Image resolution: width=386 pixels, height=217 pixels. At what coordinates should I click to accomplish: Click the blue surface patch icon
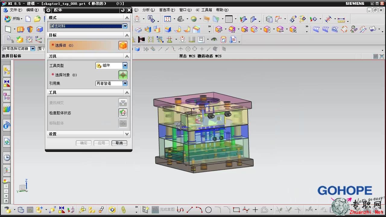316,29
